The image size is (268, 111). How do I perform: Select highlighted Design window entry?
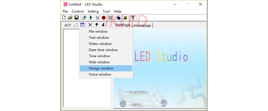(x=106, y=68)
